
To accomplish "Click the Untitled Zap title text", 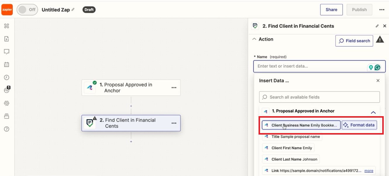I will pyautogui.click(x=56, y=10).
